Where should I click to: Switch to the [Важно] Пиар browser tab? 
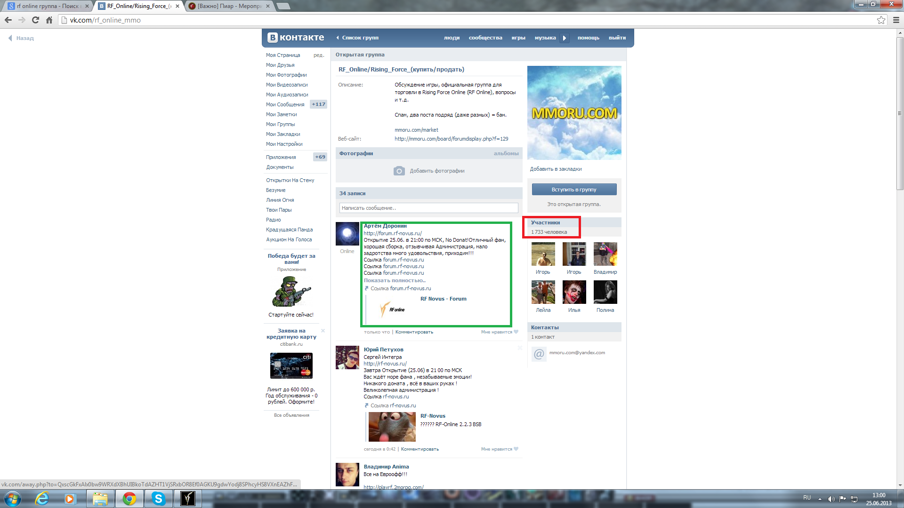tap(229, 6)
